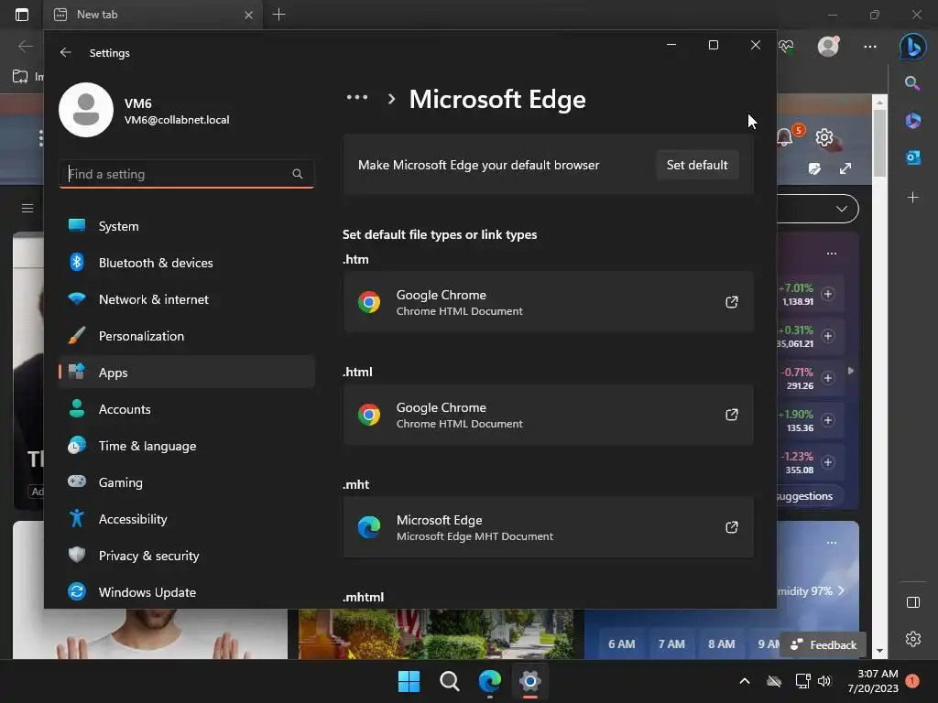
Task: Open Windows Start menu
Action: (x=409, y=681)
